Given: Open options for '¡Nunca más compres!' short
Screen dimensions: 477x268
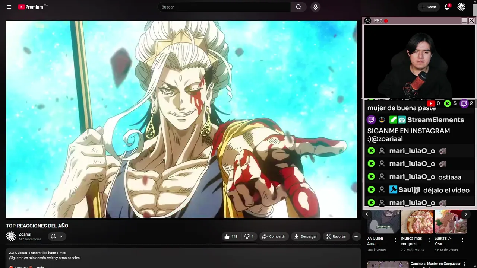Looking at the screenshot, I should coord(429,240).
